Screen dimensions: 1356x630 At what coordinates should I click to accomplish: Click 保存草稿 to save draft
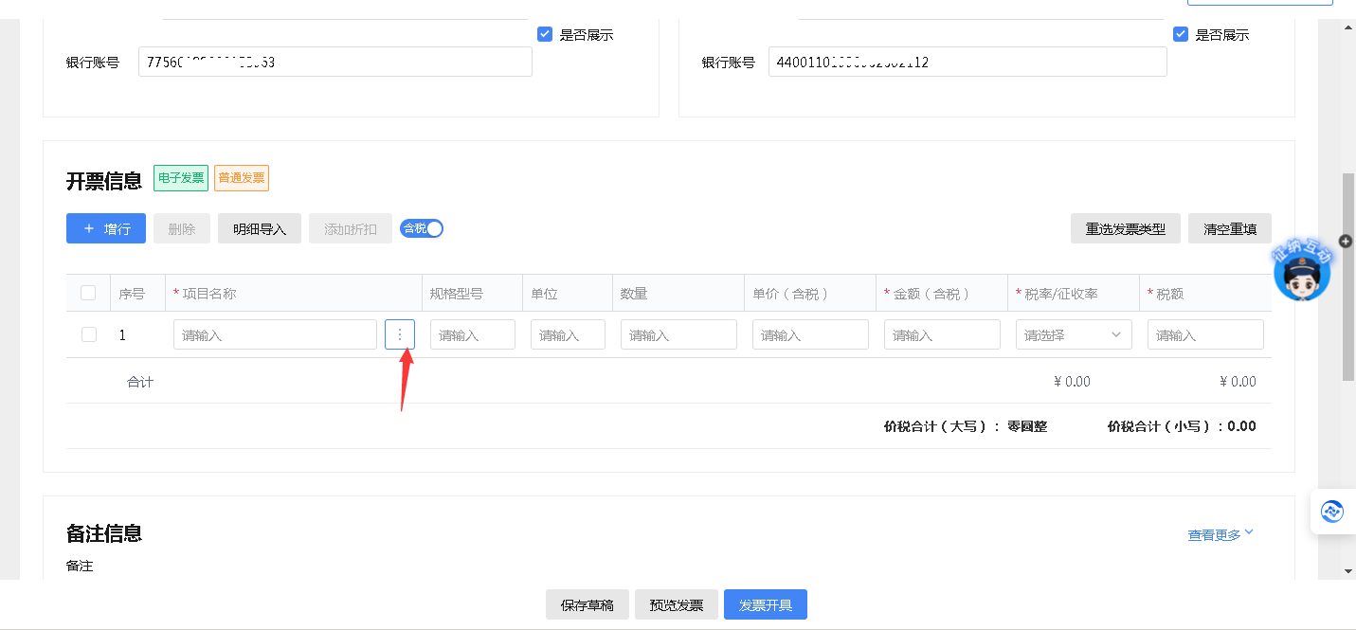pos(587,604)
